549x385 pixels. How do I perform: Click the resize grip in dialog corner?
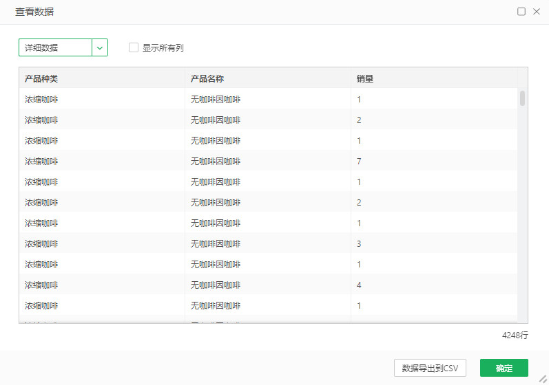pyautogui.click(x=542, y=378)
